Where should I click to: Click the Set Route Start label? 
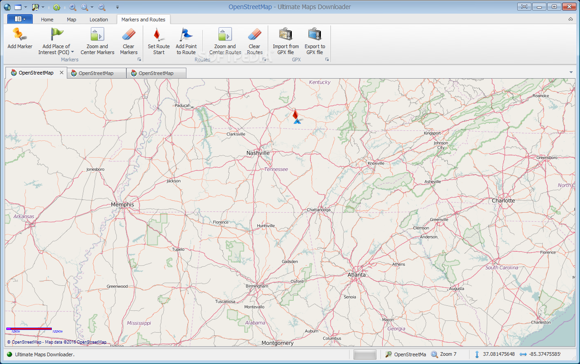(x=159, y=49)
